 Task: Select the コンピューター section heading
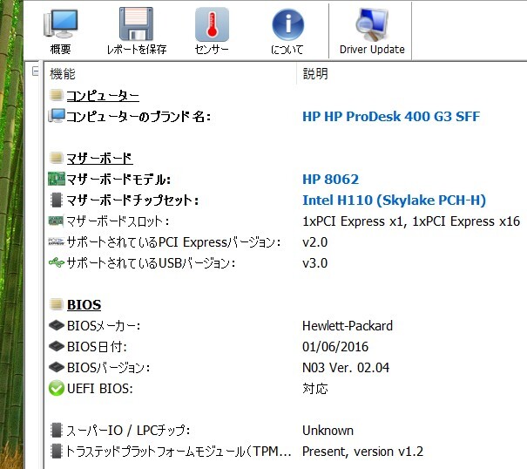click(x=103, y=96)
